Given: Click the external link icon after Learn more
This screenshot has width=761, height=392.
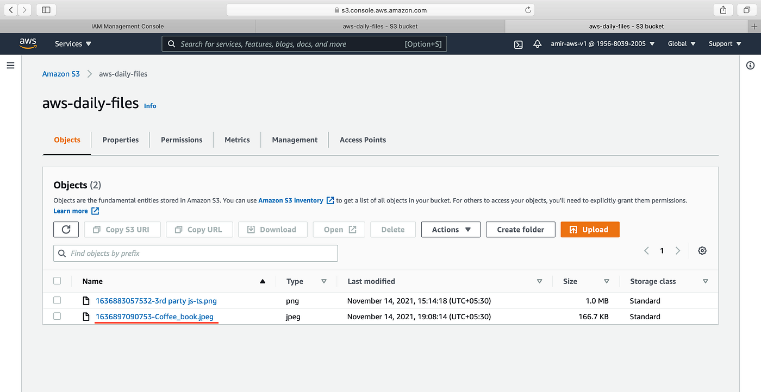Looking at the screenshot, I should coord(95,211).
